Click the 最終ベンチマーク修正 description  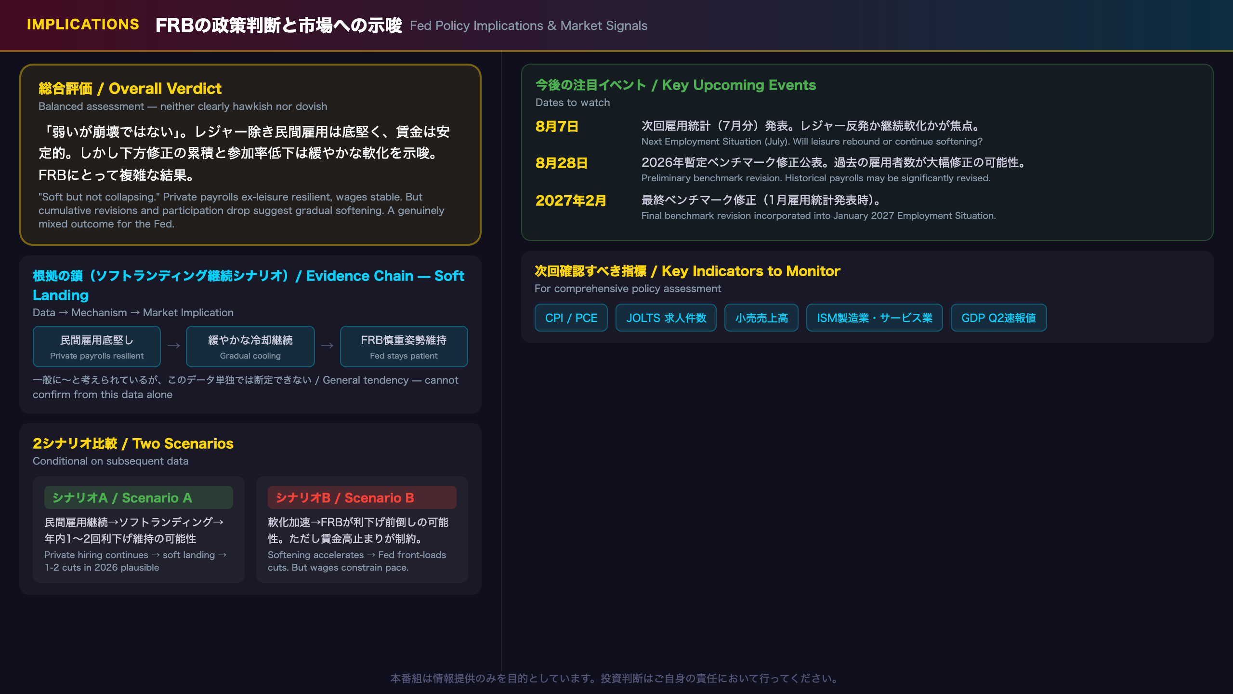762,200
